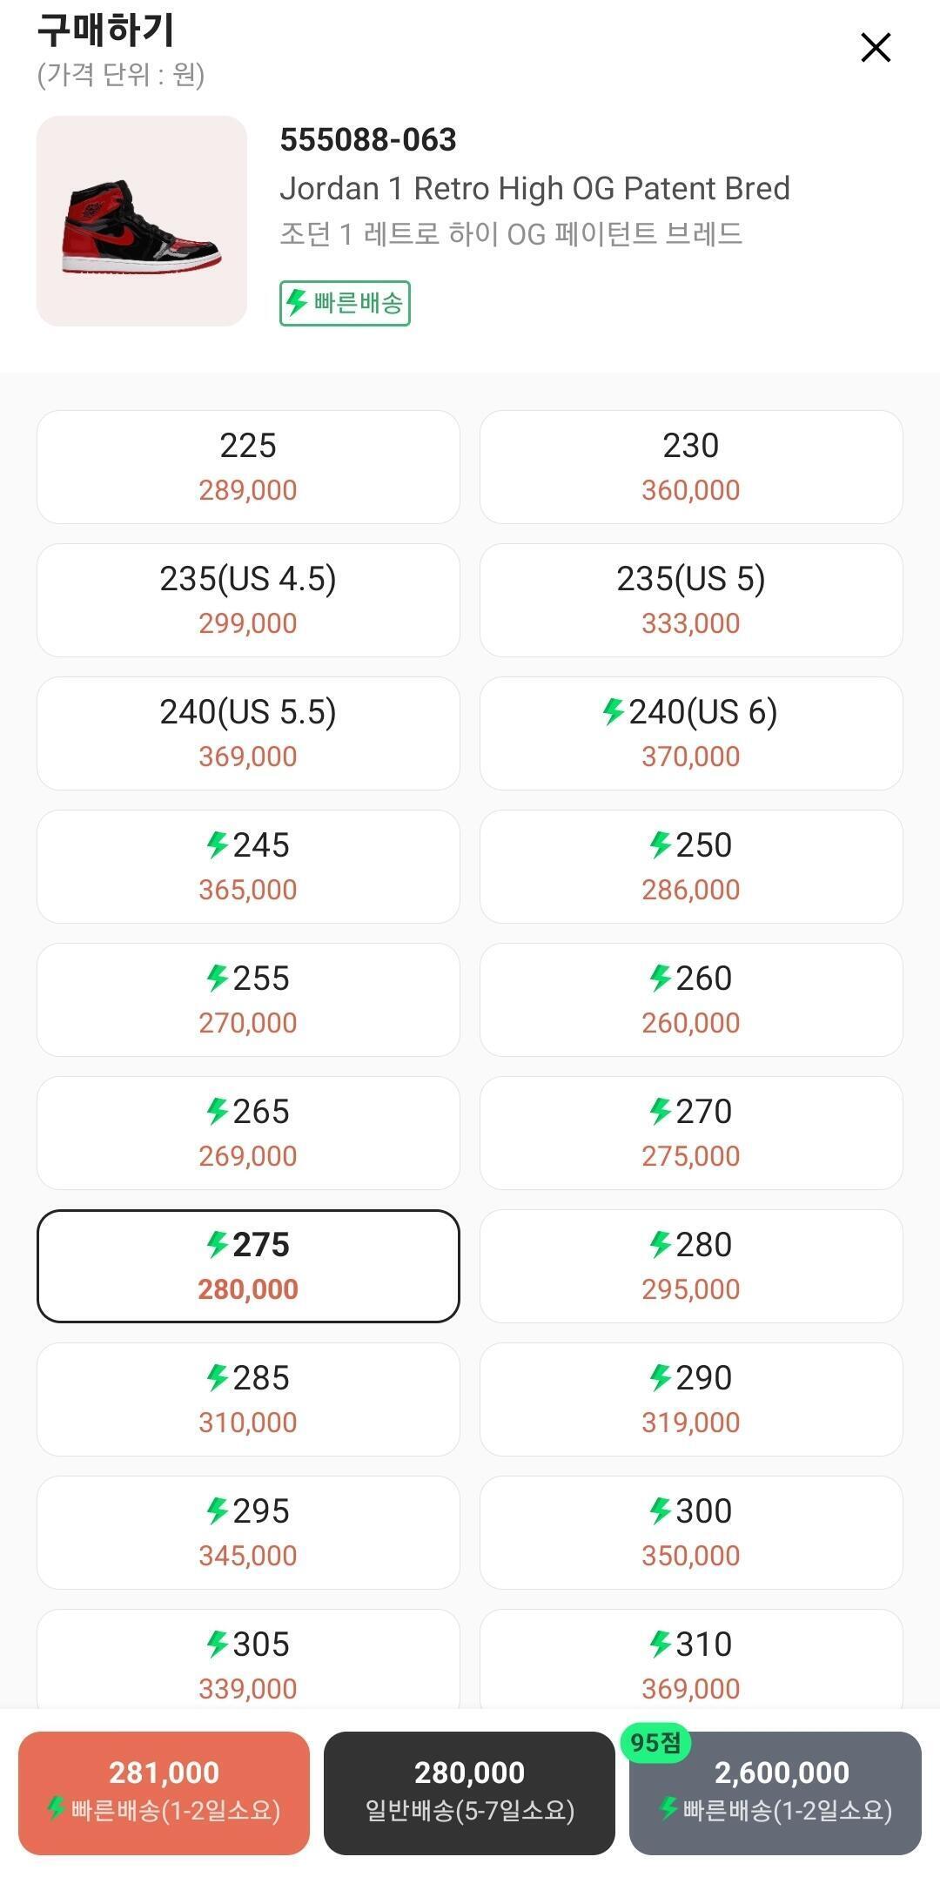
Task: Select size 225 priced 289,000
Action: (248, 467)
